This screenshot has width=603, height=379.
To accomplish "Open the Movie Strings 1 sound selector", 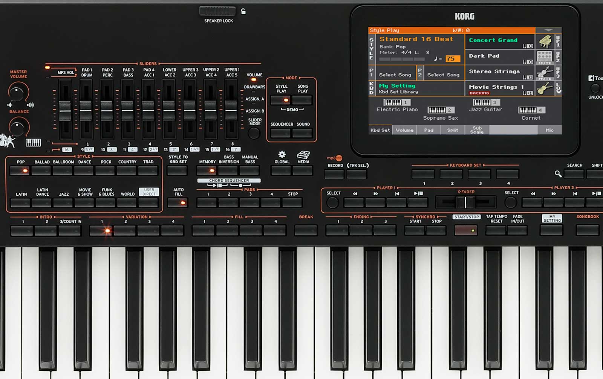I will (500, 89).
